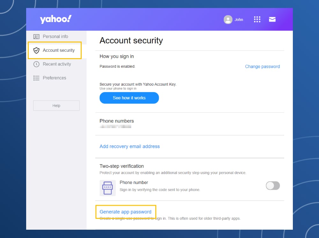Open the Change password link
319x238 pixels.
tap(262, 66)
